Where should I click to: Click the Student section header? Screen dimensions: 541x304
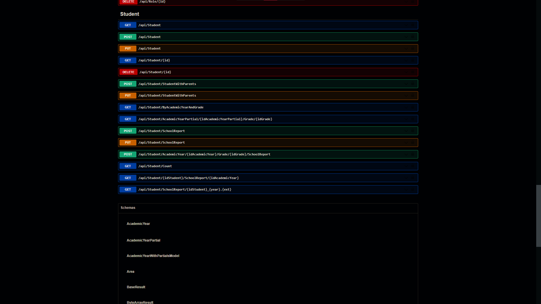[x=129, y=14]
